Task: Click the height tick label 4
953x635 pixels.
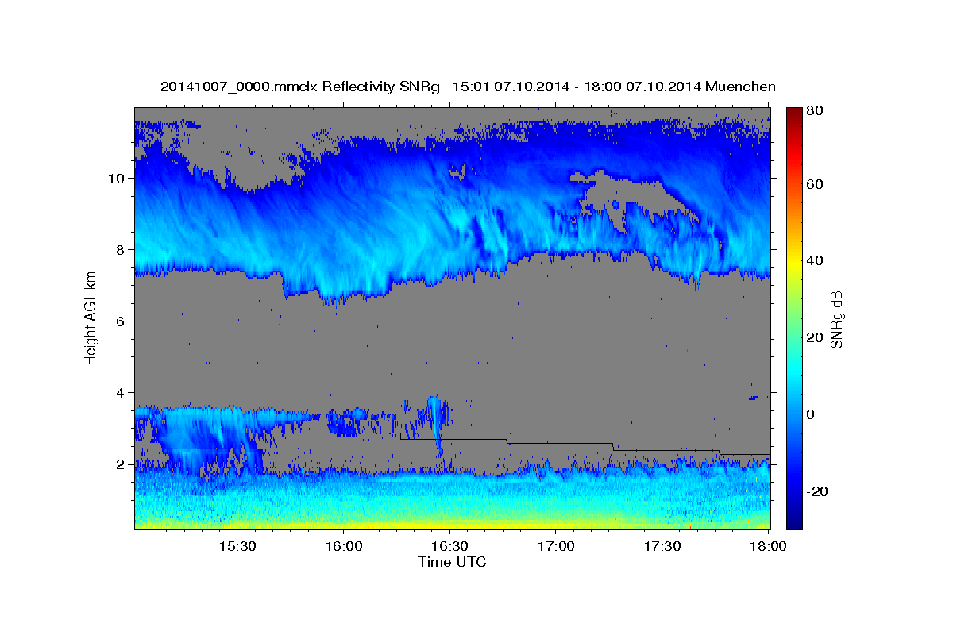Action: 122,393
